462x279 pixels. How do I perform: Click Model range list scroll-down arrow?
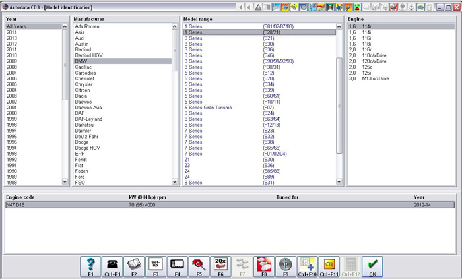(339, 182)
